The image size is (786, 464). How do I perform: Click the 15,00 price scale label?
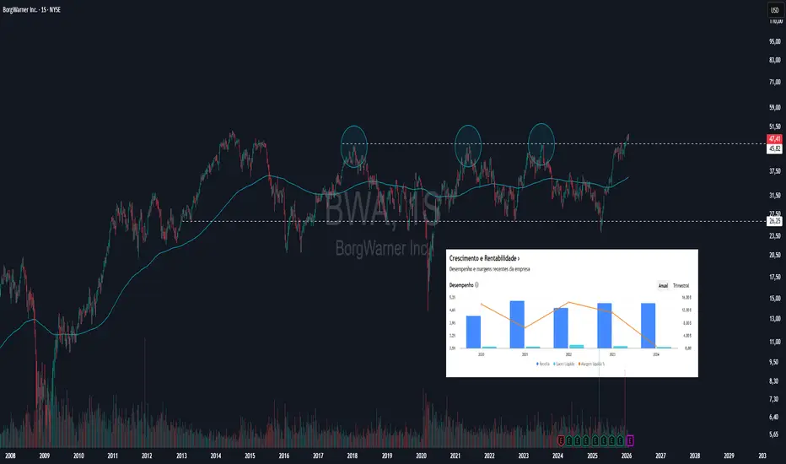[774, 298]
